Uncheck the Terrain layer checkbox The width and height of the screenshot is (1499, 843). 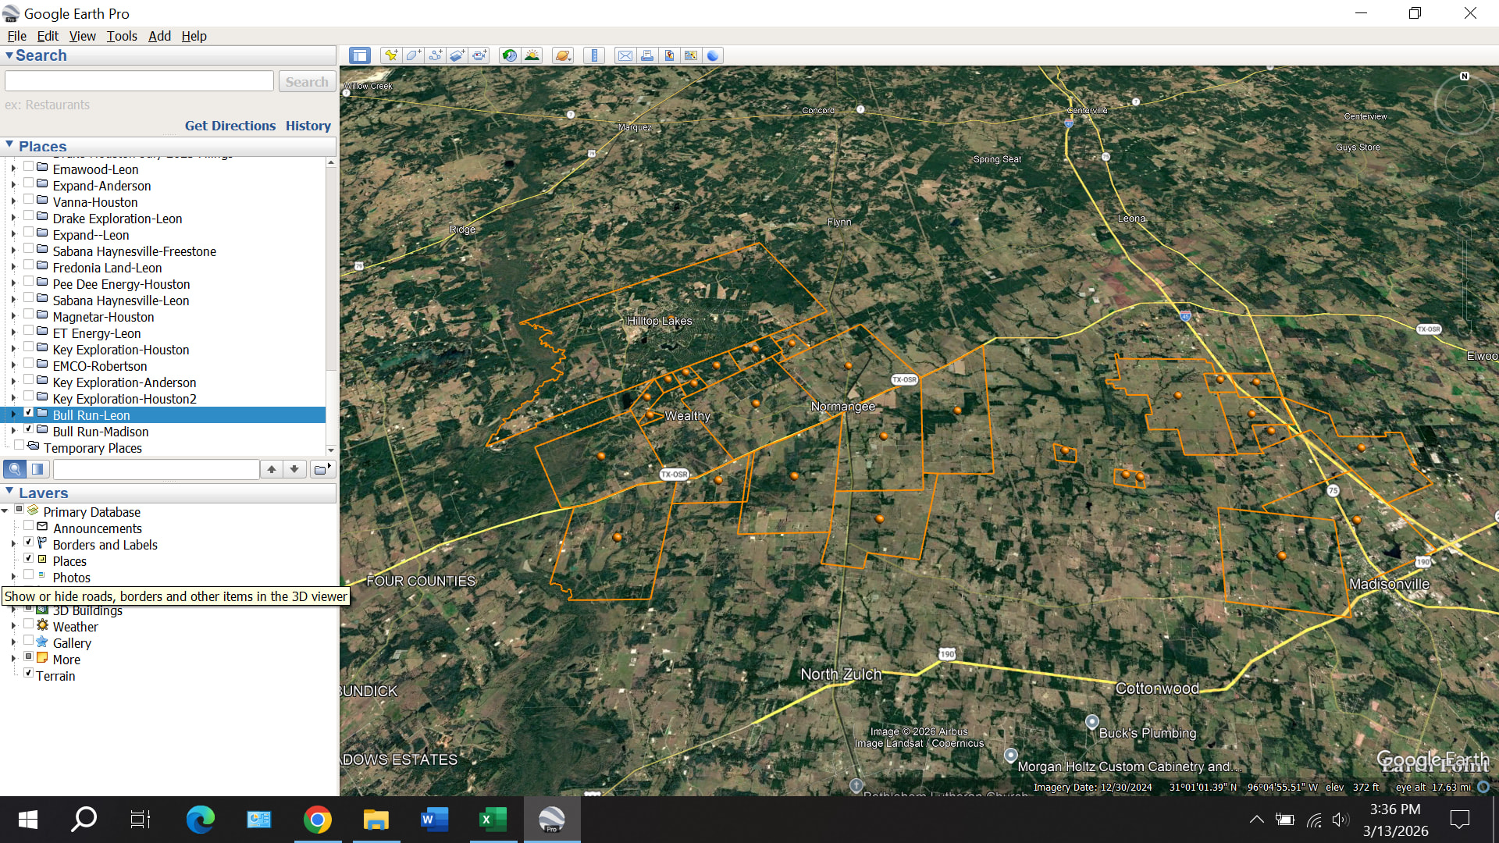(29, 674)
